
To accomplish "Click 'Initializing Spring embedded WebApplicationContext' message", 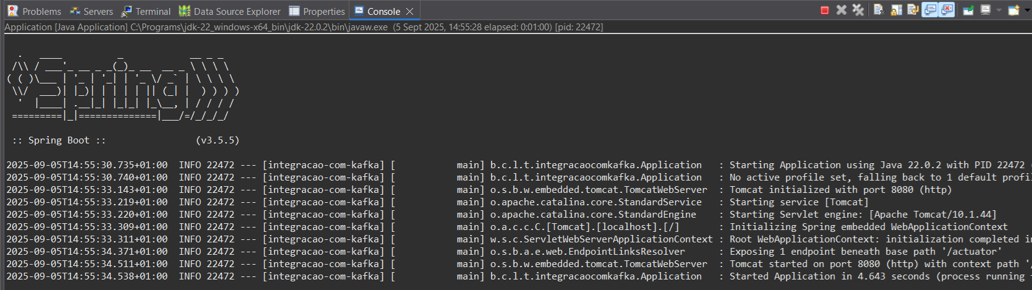I will click(x=868, y=227).
